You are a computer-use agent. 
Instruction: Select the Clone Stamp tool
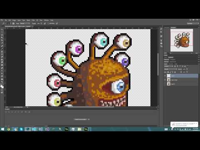point(2,52)
